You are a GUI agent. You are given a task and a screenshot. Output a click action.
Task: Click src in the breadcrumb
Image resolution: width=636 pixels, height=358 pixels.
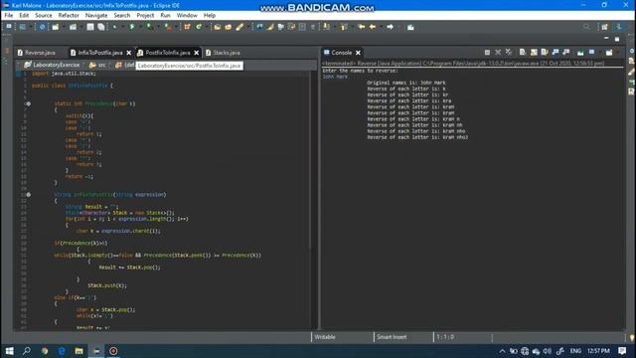coord(101,65)
